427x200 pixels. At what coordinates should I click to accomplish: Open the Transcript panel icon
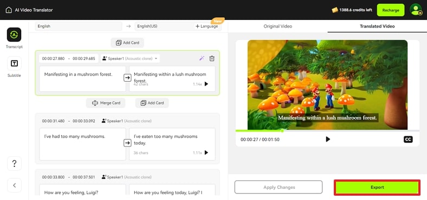click(x=14, y=35)
